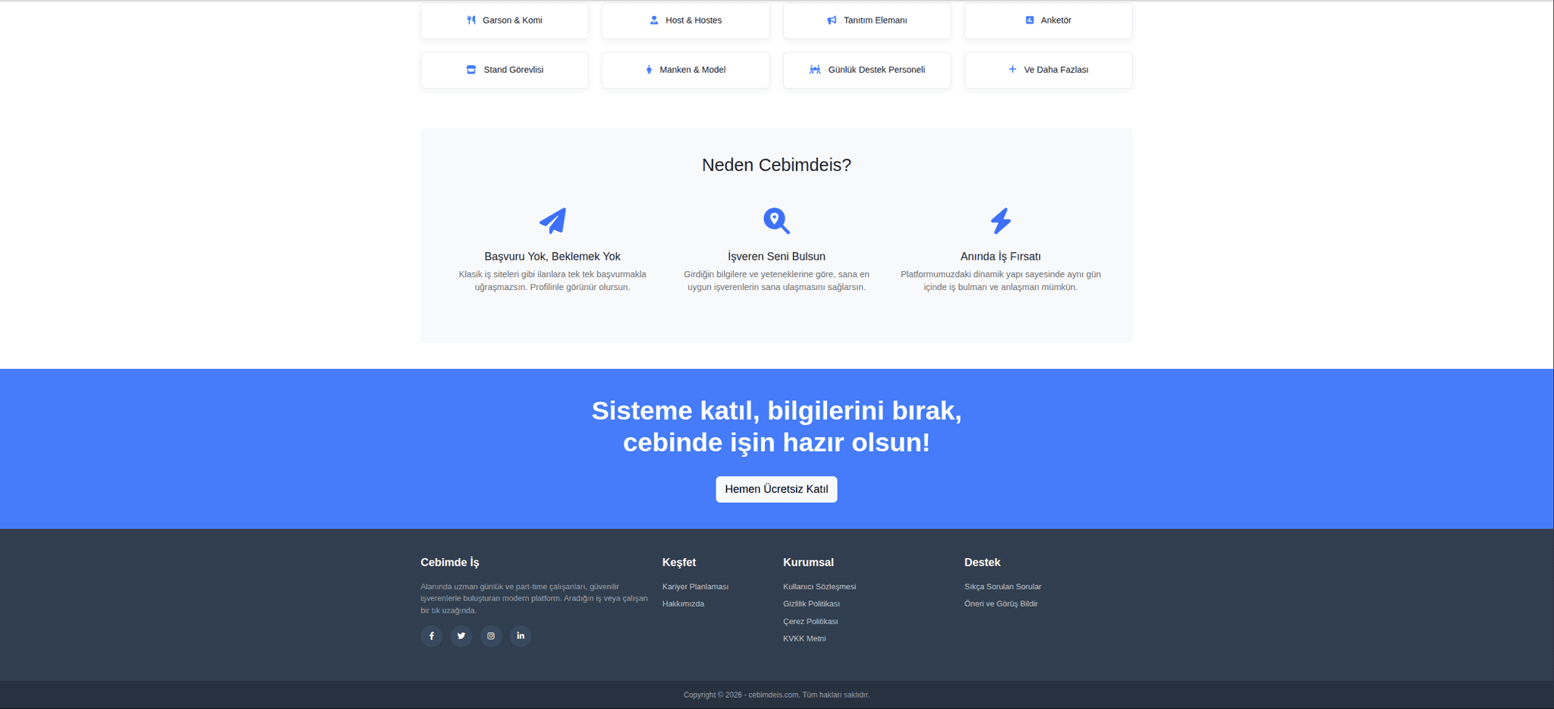Select the Manken & Model category label
The image size is (1554, 709).
pyautogui.click(x=693, y=70)
